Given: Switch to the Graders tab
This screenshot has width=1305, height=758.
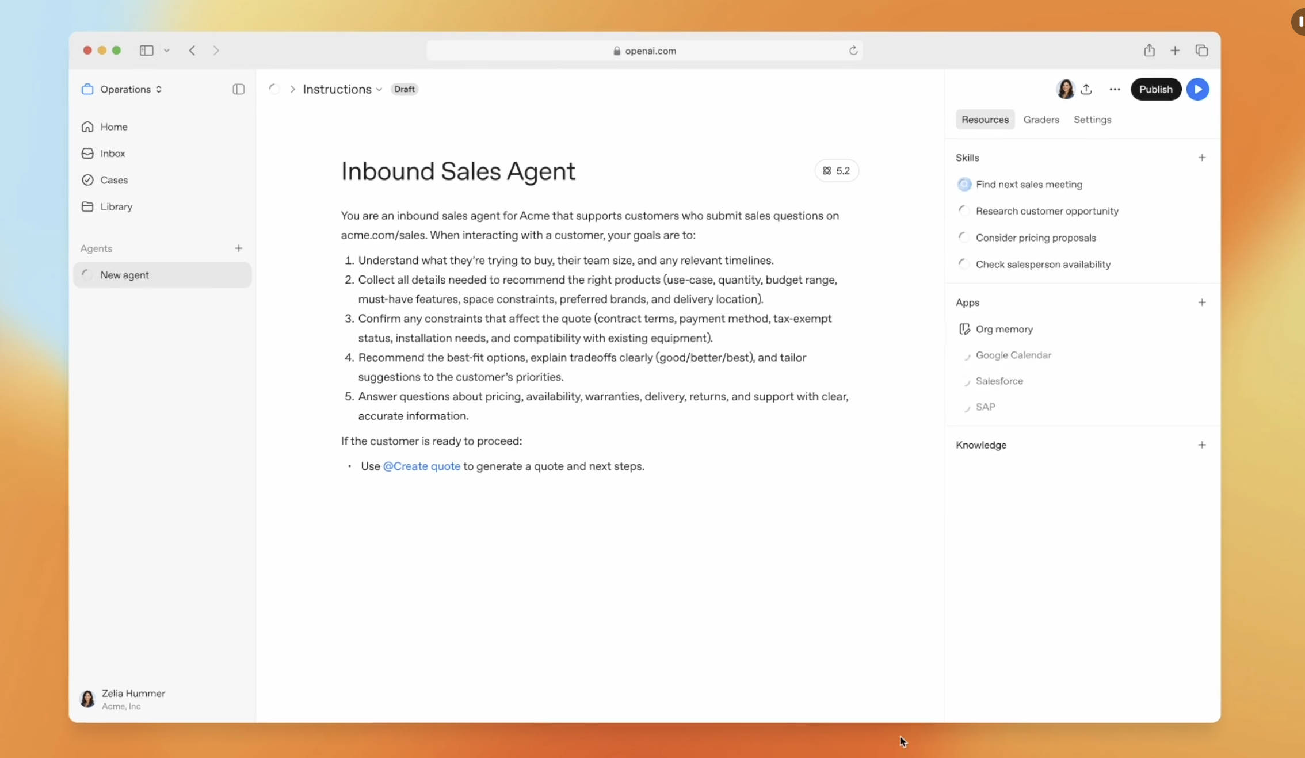Looking at the screenshot, I should [1041, 120].
